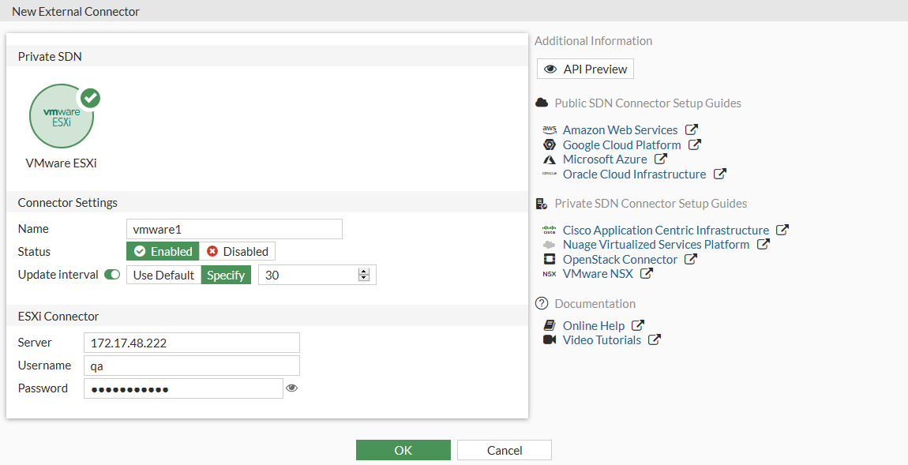Choose Use Default for update interval
Image resolution: width=908 pixels, height=465 pixels.
pyautogui.click(x=163, y=275)
